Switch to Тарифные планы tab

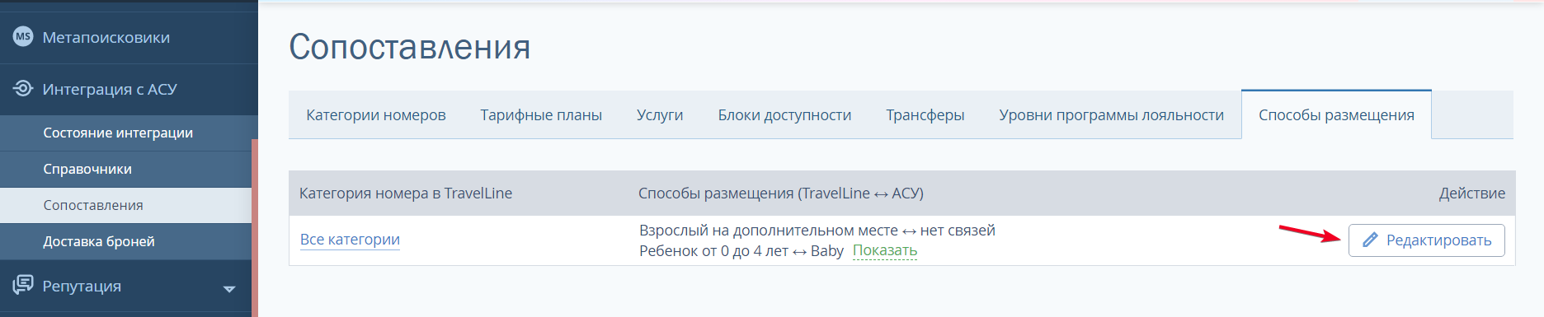(x=541, y=114)
